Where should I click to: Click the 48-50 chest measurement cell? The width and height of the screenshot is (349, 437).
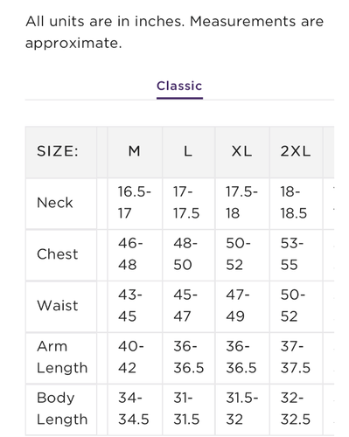[x=188, y=255]
